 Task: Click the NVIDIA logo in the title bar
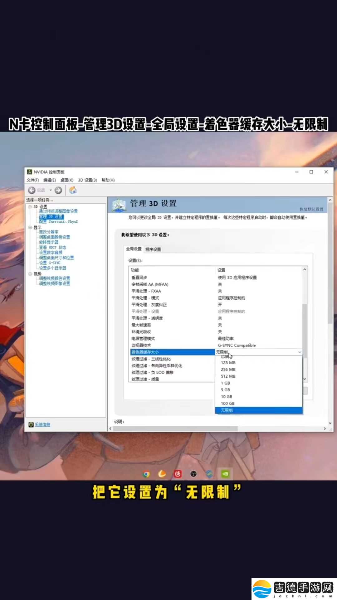pyautogui.click(x=30, y=172)
